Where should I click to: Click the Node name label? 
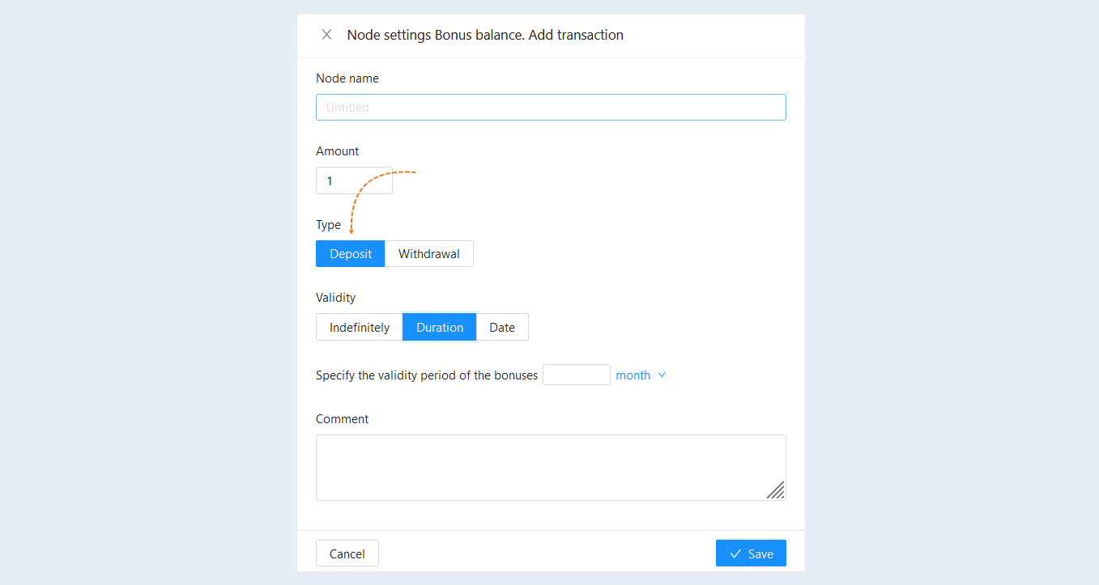coord(347,78)
